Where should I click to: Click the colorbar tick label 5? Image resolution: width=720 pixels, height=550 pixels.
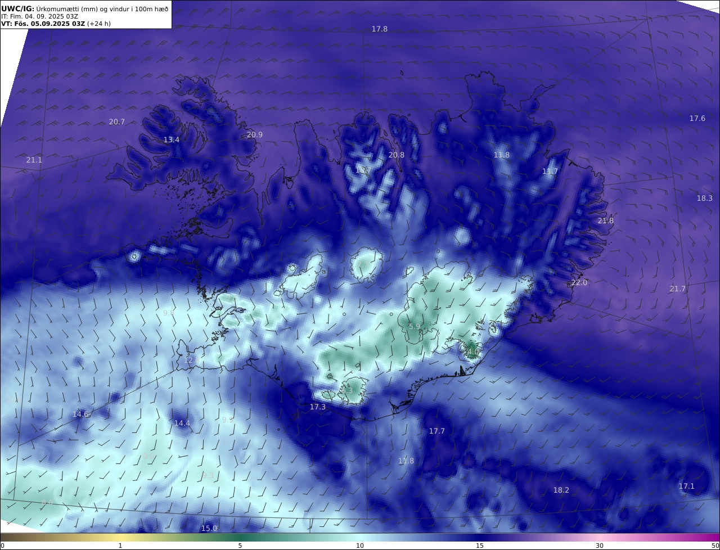point(240,546)
